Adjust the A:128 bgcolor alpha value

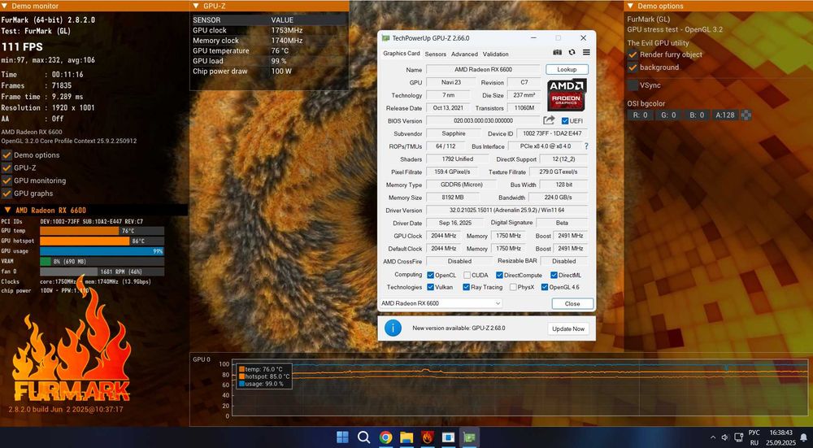coord(725,115)
